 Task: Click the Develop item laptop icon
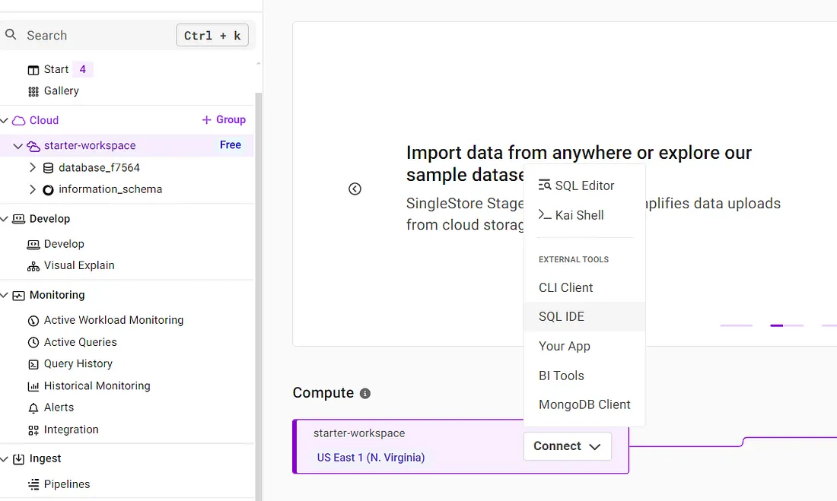coord(33,244)
